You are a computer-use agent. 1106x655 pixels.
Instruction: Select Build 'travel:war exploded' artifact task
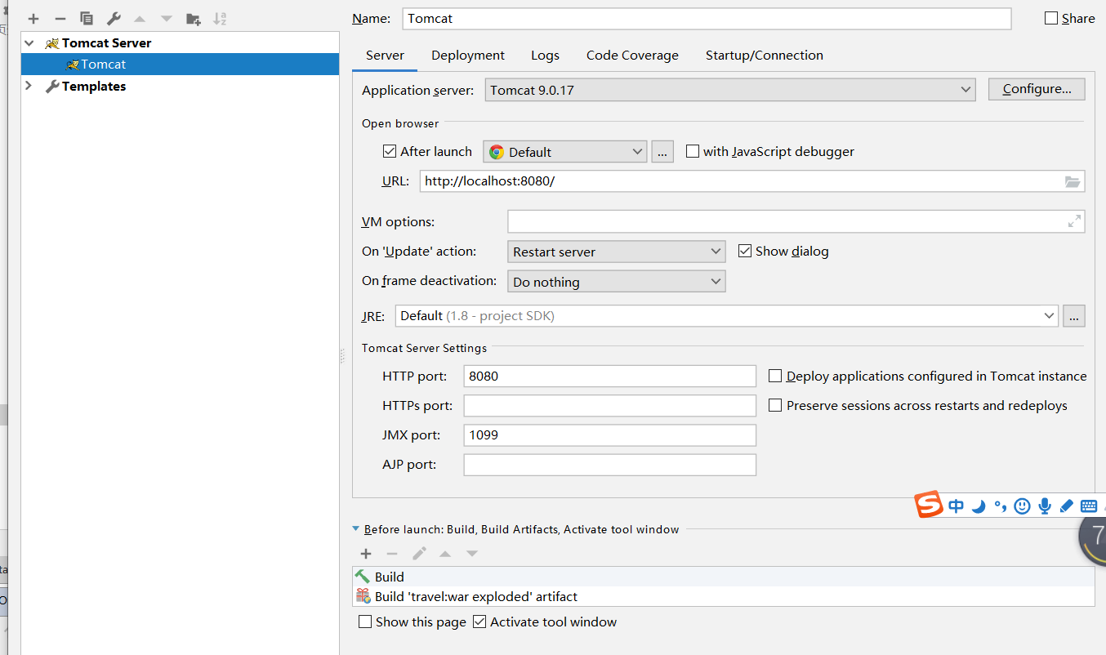coord(724,596)
